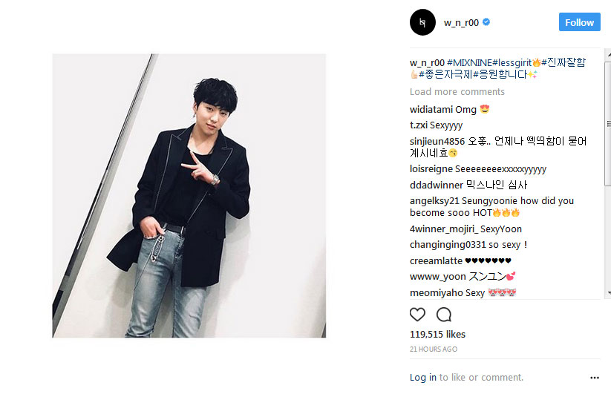Open the #lessgirit hashtag link
Viewport: 611px width, 394px height.
[x=512, y=62]
